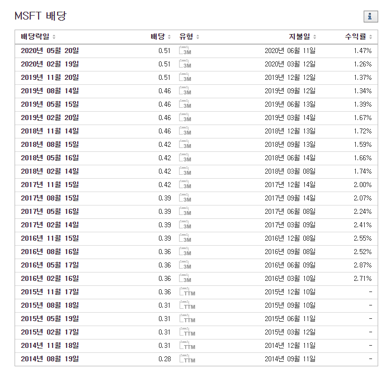381x368 pixels.
Task: Click dividend 0.39 in 2017년 05월 16일 row
Action: pyautogui.click(x=164, y=211)
